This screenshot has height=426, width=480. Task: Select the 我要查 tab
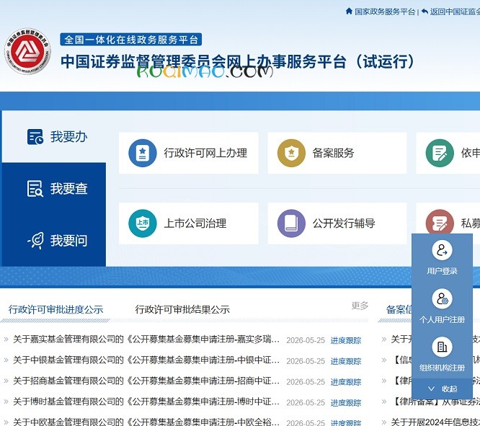(54, 188)
